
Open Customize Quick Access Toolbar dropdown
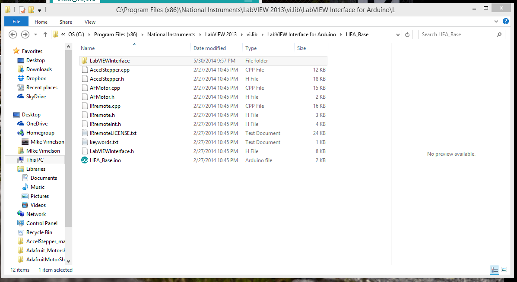tap(39, 10)
